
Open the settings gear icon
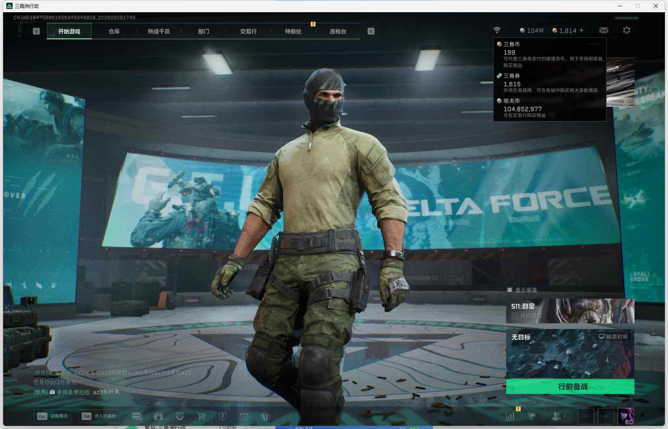coord(627,30)
